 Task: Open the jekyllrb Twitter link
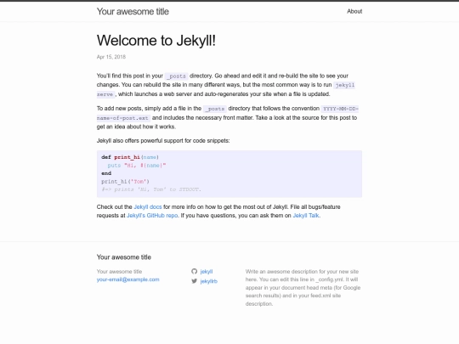(209, 281)
